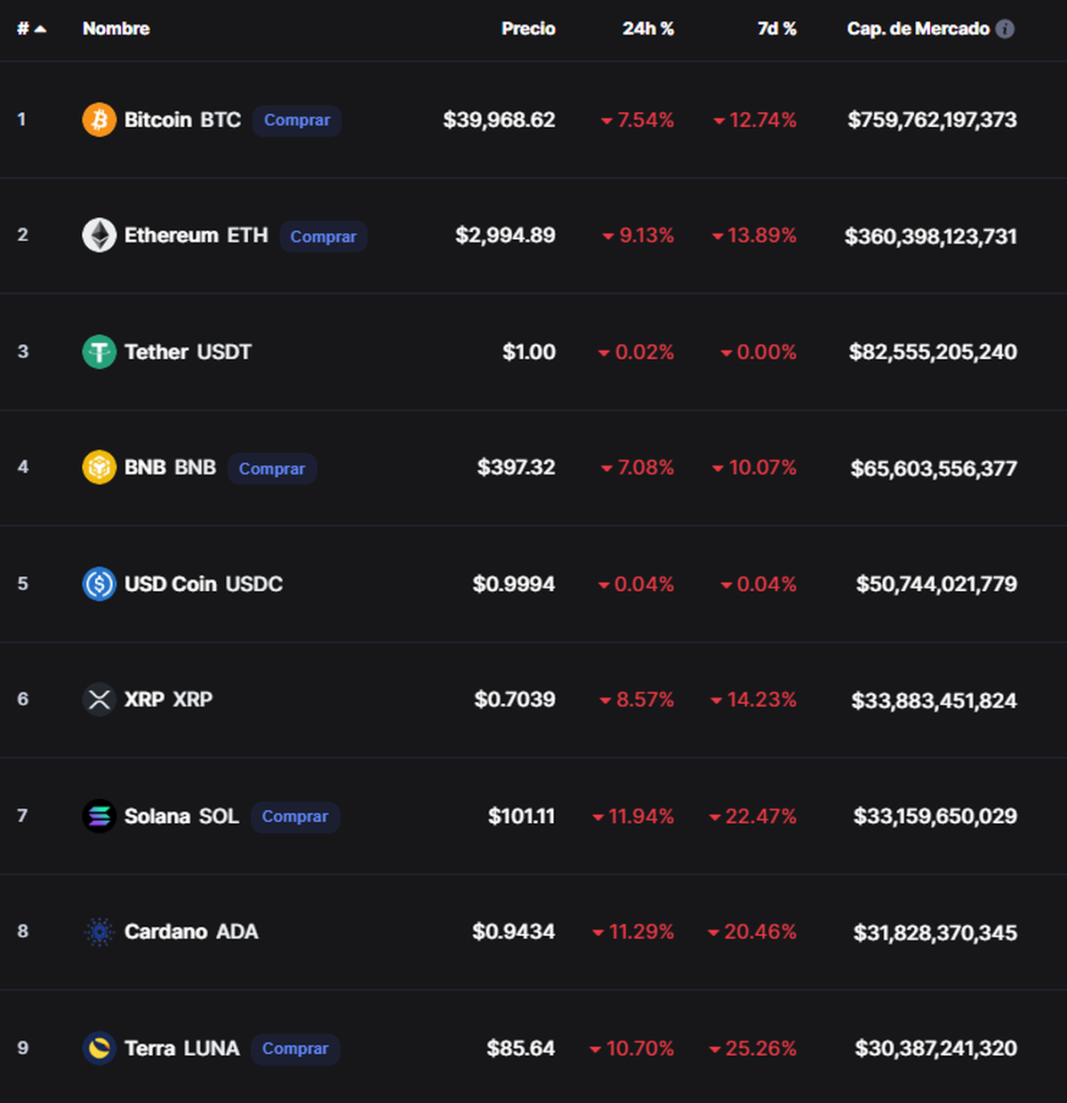Click the USD Coin logo icon
The height and width of the screenshot is (1103, 1067).
click(x=99, y=584)
